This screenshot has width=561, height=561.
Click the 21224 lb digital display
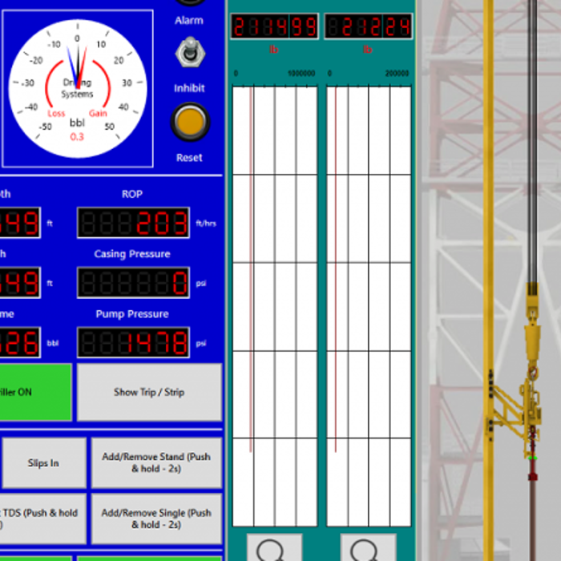click(x=368, y=26)
